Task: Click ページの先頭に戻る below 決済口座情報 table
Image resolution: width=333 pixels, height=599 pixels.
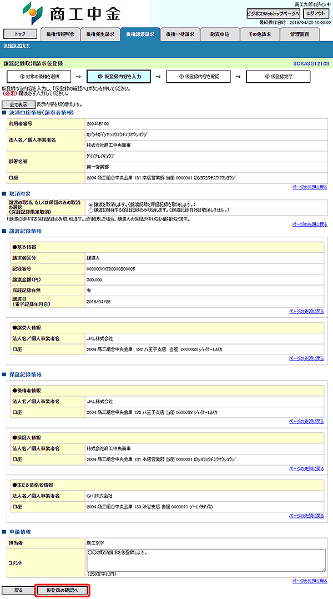Action: click(x=310, y=187)
